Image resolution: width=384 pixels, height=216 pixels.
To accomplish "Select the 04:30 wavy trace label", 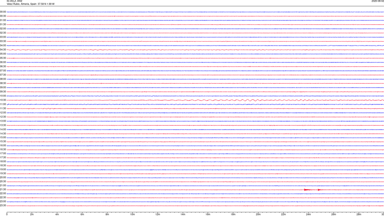I will tap(3, 50).
